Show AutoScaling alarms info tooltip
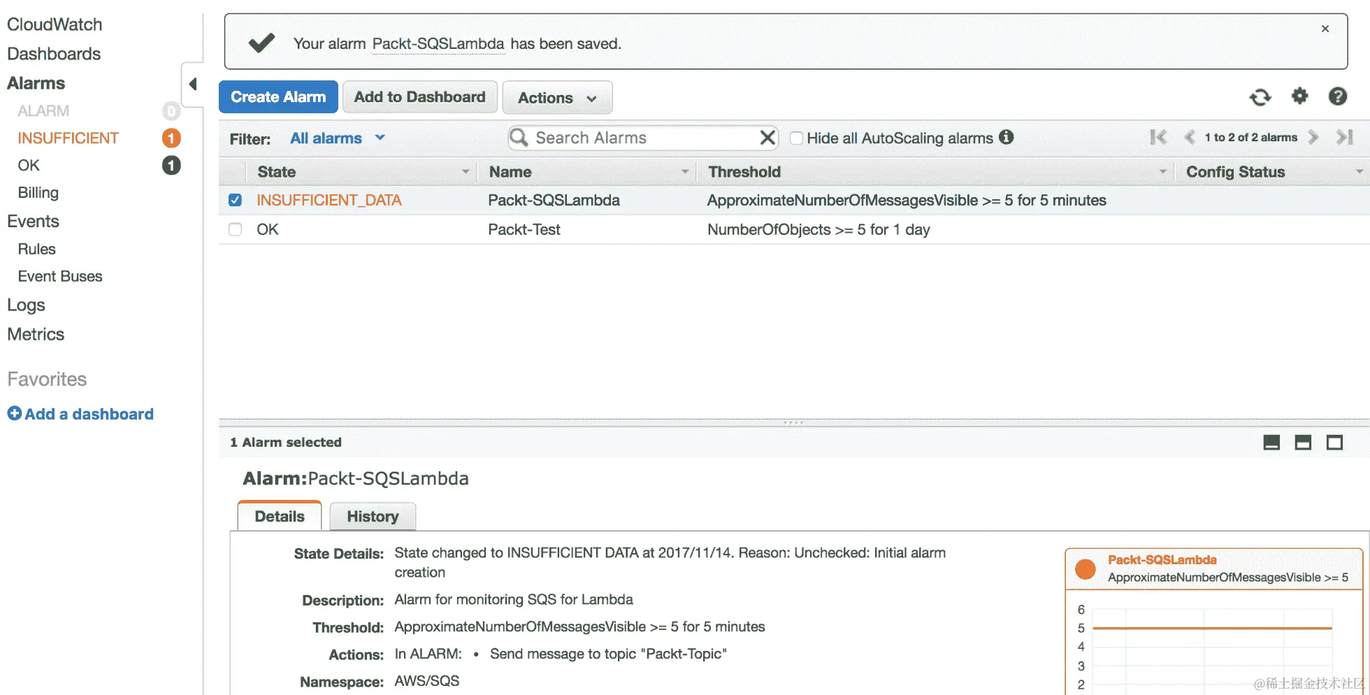The image size is (1370, 695). pos(1006,137)
